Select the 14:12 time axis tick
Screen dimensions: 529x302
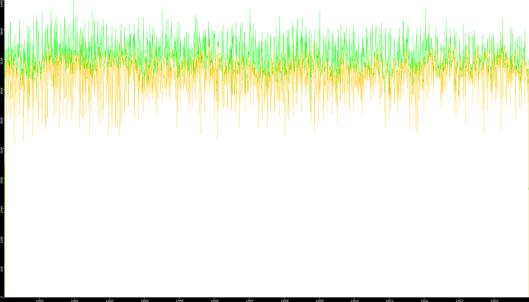pos(424,301)
